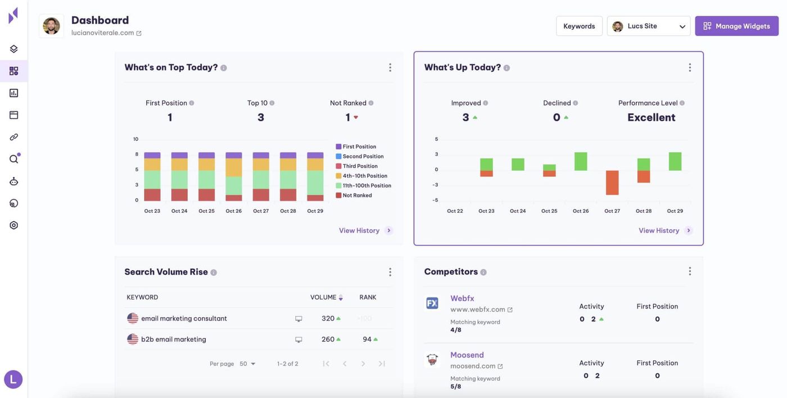View History in What's Up Today
Screen dimensions: 787x398
(665, 231)
